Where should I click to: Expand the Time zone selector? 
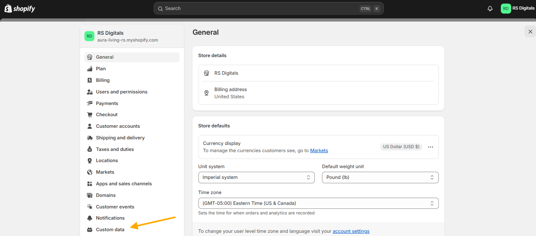(318, 203)
